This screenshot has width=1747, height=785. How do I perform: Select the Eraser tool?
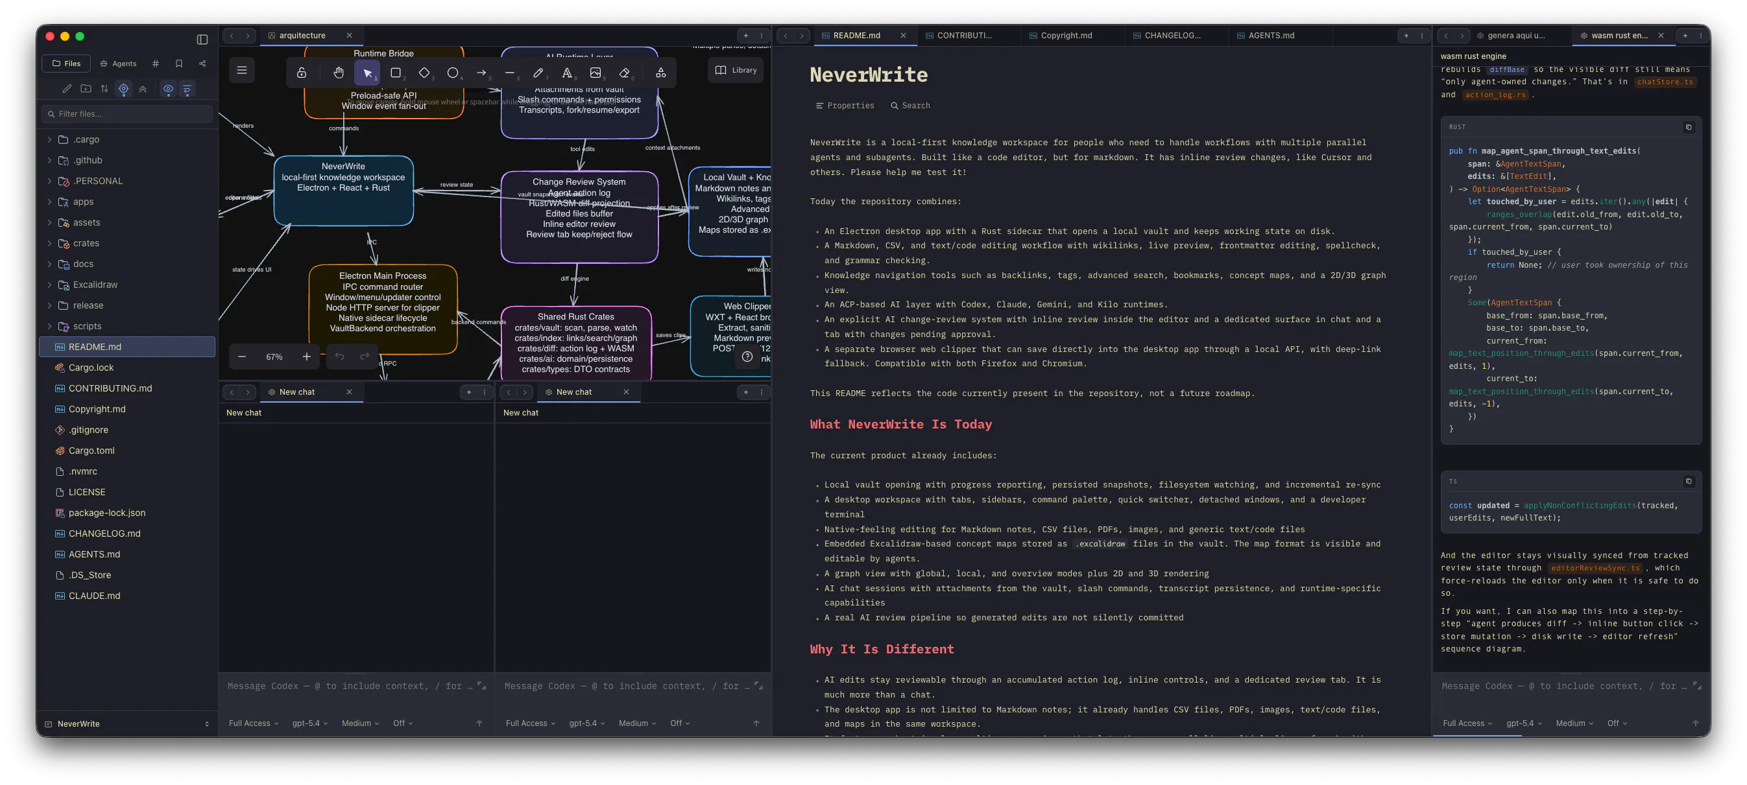tap(625, 73)
